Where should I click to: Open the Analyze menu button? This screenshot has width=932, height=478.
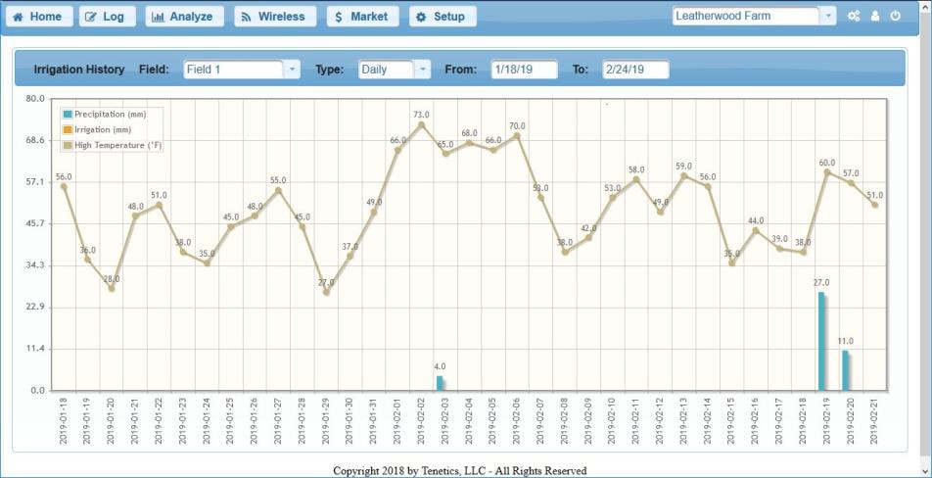click(x=184, y=17)
